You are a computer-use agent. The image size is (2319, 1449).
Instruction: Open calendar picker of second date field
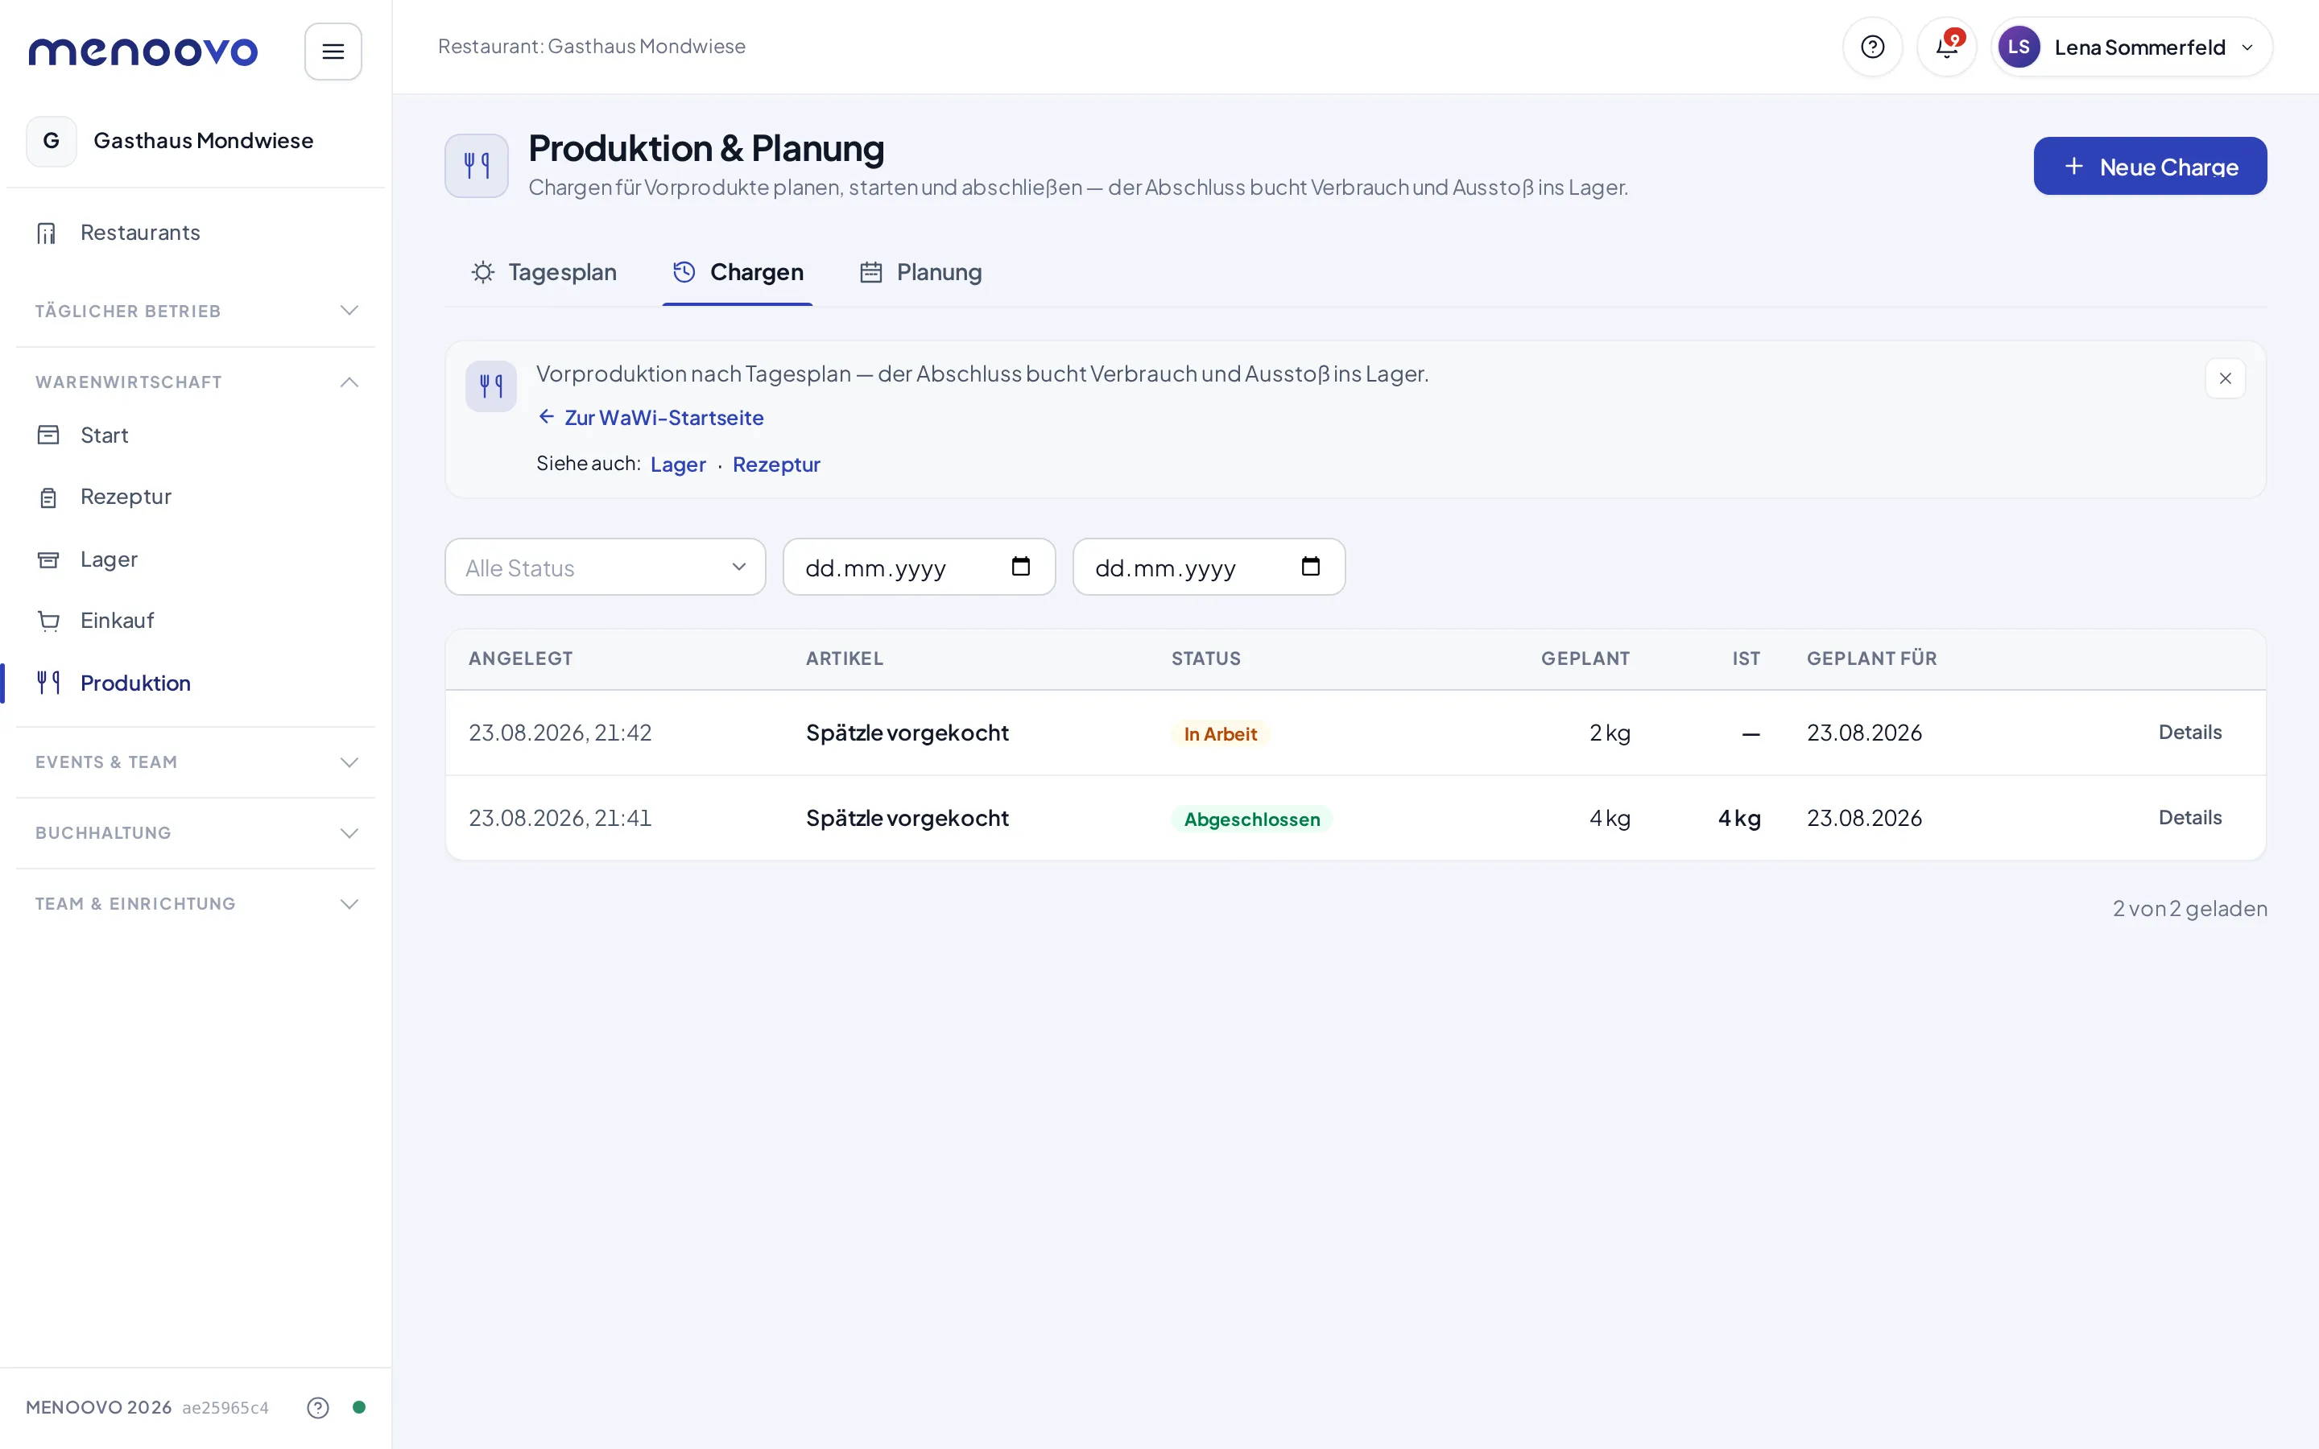click(1310, 567)
